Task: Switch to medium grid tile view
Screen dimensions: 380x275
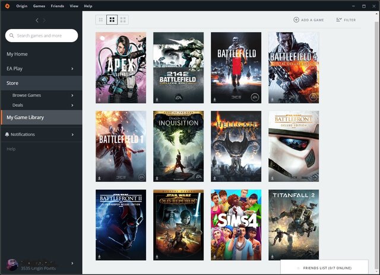Action: tap(112, 20)
